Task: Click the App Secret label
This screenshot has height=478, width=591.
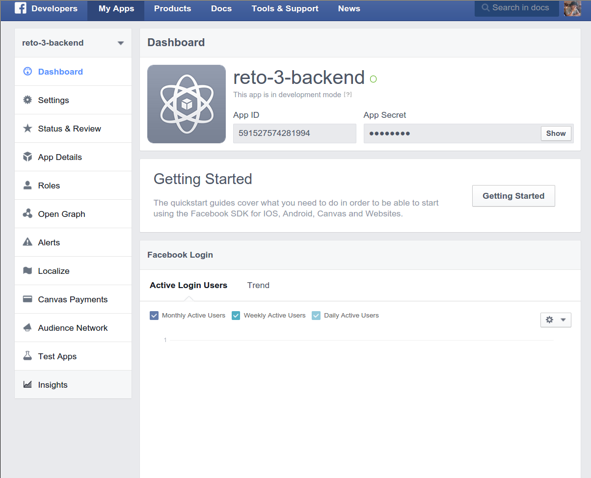Action: click(x=385, y=115)
